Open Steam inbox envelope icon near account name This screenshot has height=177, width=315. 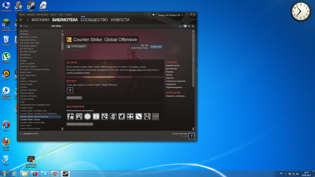point(154,15)
